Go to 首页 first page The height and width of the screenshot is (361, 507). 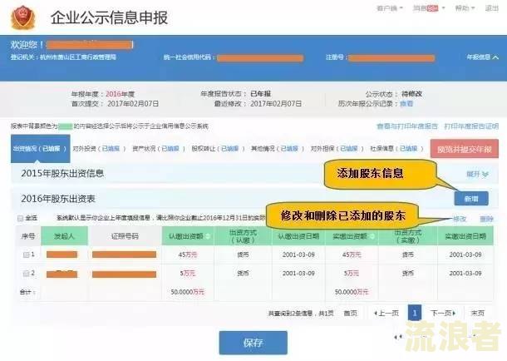(x=350, y=313)
